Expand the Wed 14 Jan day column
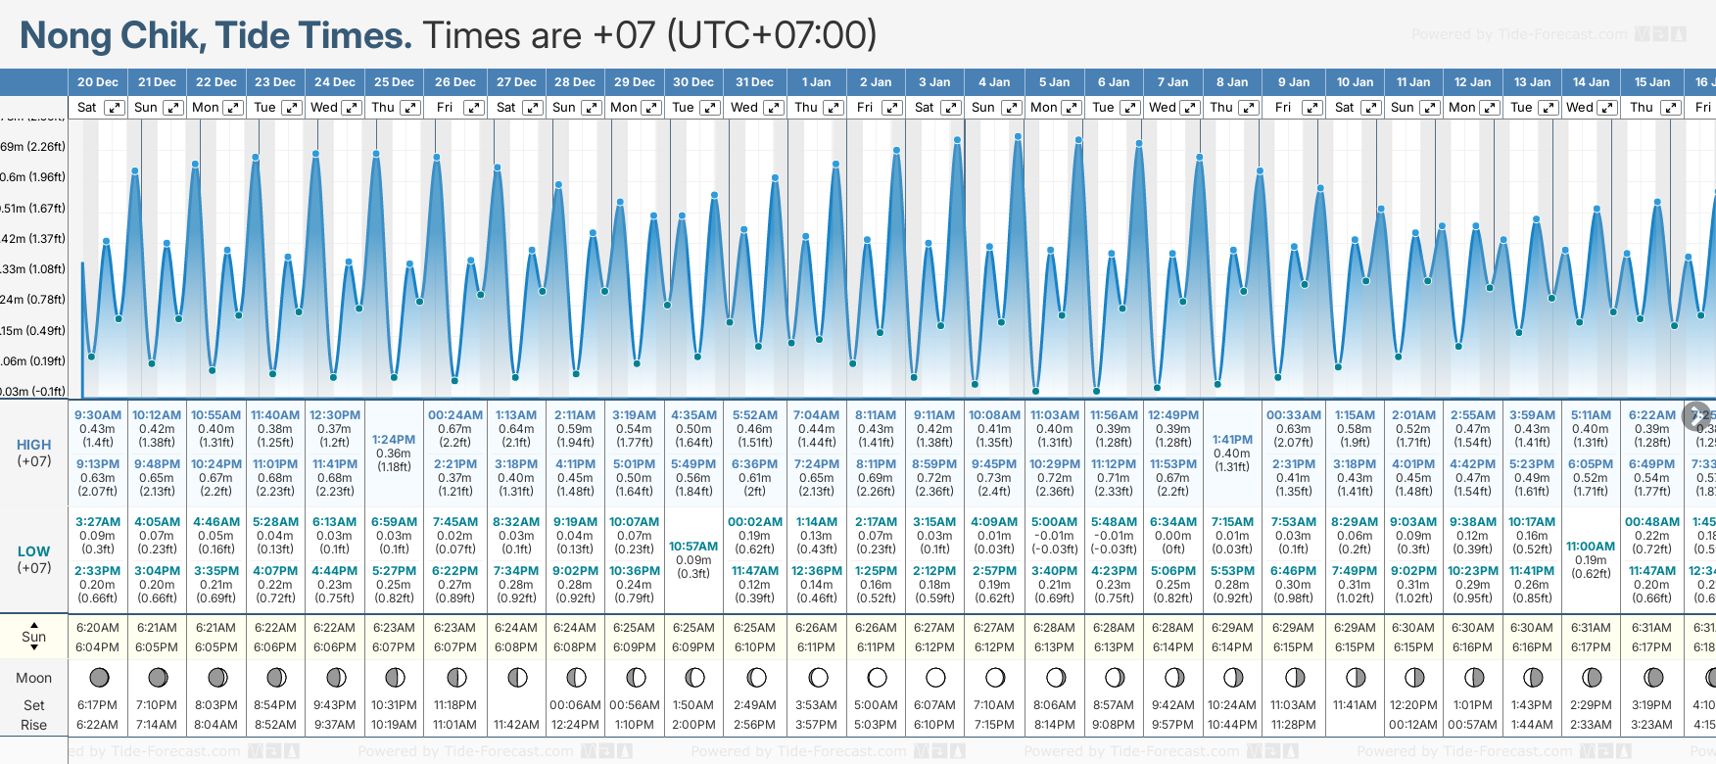 click(x=1607, y=108)
